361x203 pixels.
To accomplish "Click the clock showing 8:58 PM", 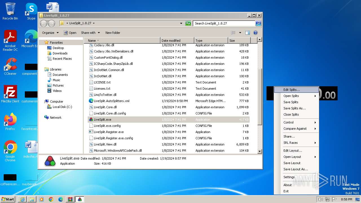I will coord(346,199).
